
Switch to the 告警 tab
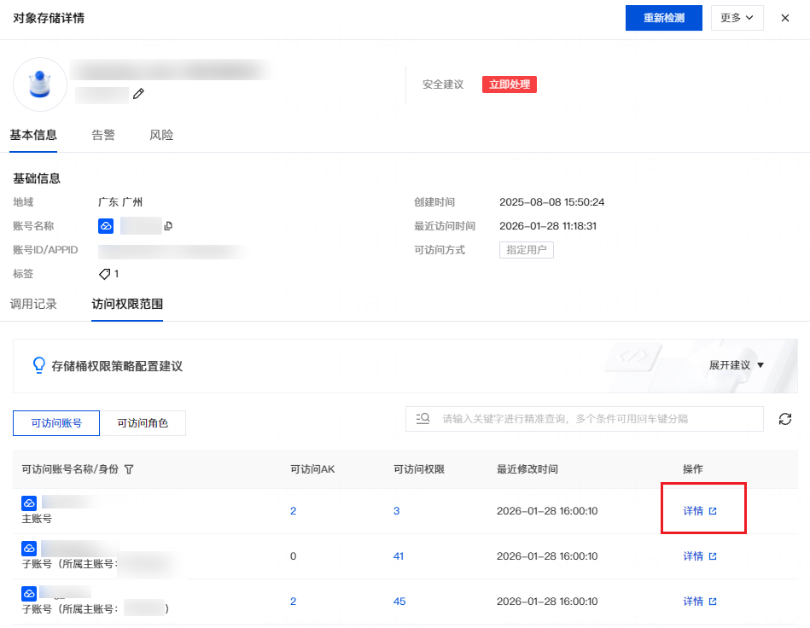tap(103, 135)
